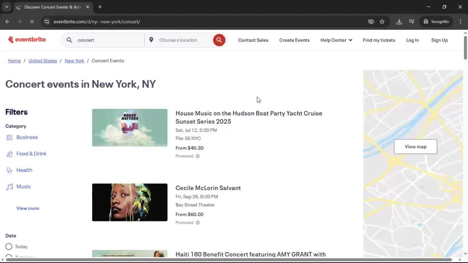Click the Choose a location field
The image size is (468, 263).
(183, 40)
